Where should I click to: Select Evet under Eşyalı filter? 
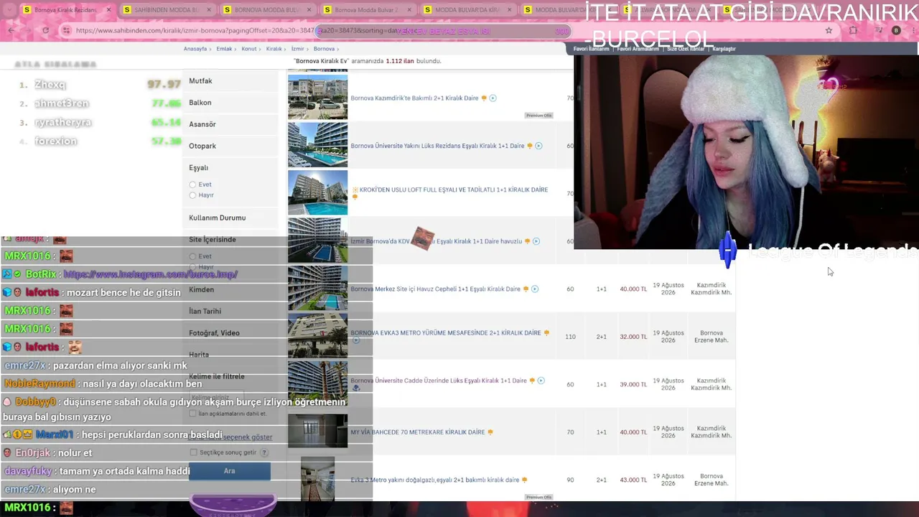[192, 185]
